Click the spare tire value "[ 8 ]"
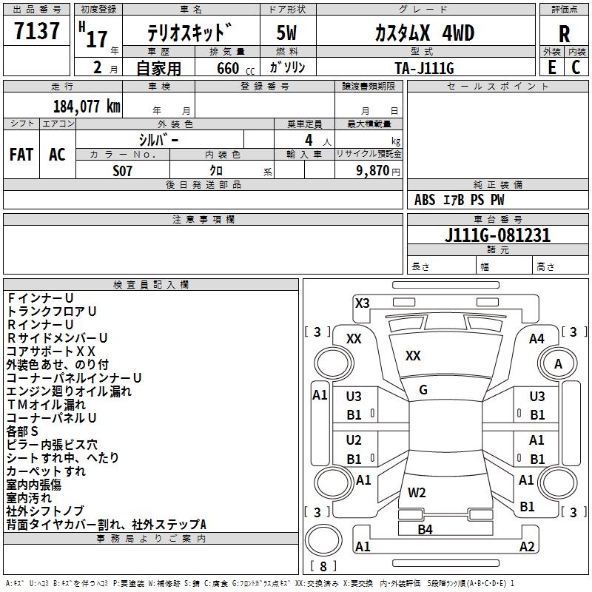This screenshot has width=592, height=592. 323,567
